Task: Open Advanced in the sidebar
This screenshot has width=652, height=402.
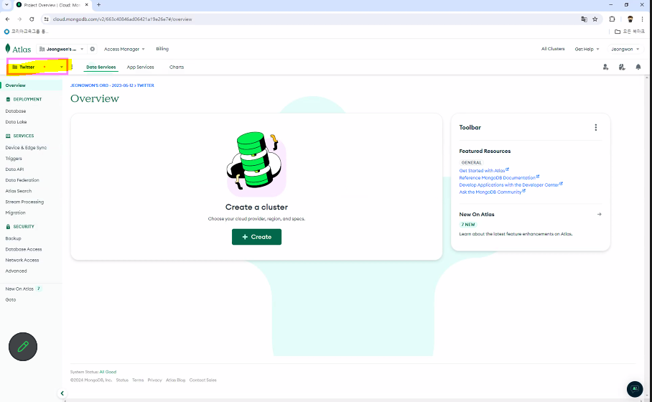Action: (17, 271)
